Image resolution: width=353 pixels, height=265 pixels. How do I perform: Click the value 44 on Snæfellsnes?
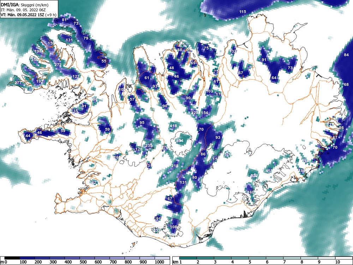coord(28,136)
